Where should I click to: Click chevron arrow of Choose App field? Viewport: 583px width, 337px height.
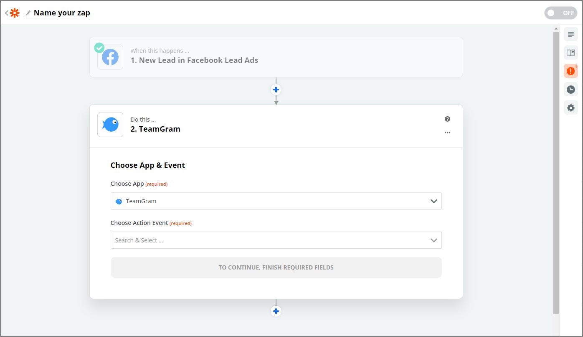click(433, 201)
